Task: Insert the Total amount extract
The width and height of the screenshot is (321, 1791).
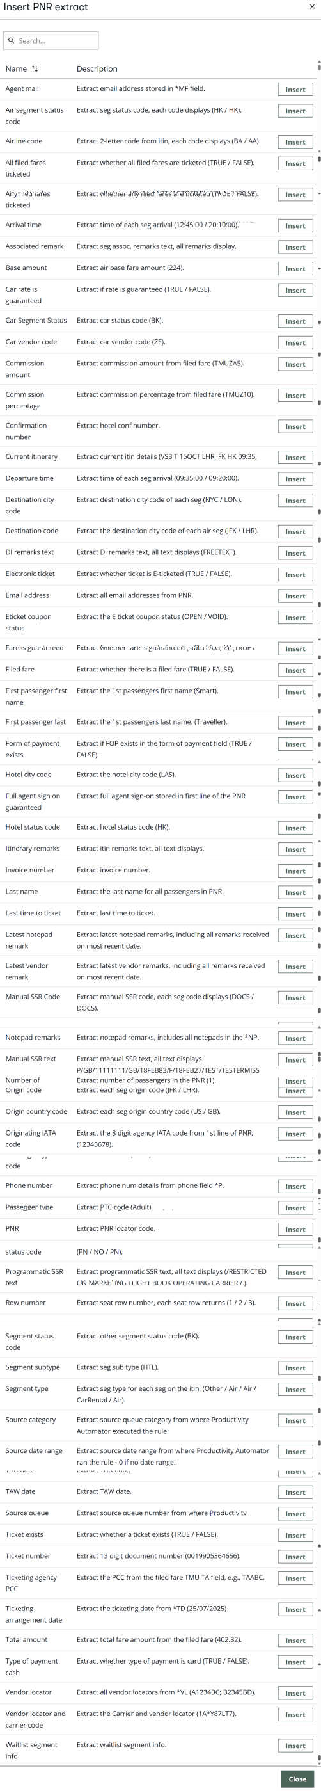Action: coord(295,1641)
